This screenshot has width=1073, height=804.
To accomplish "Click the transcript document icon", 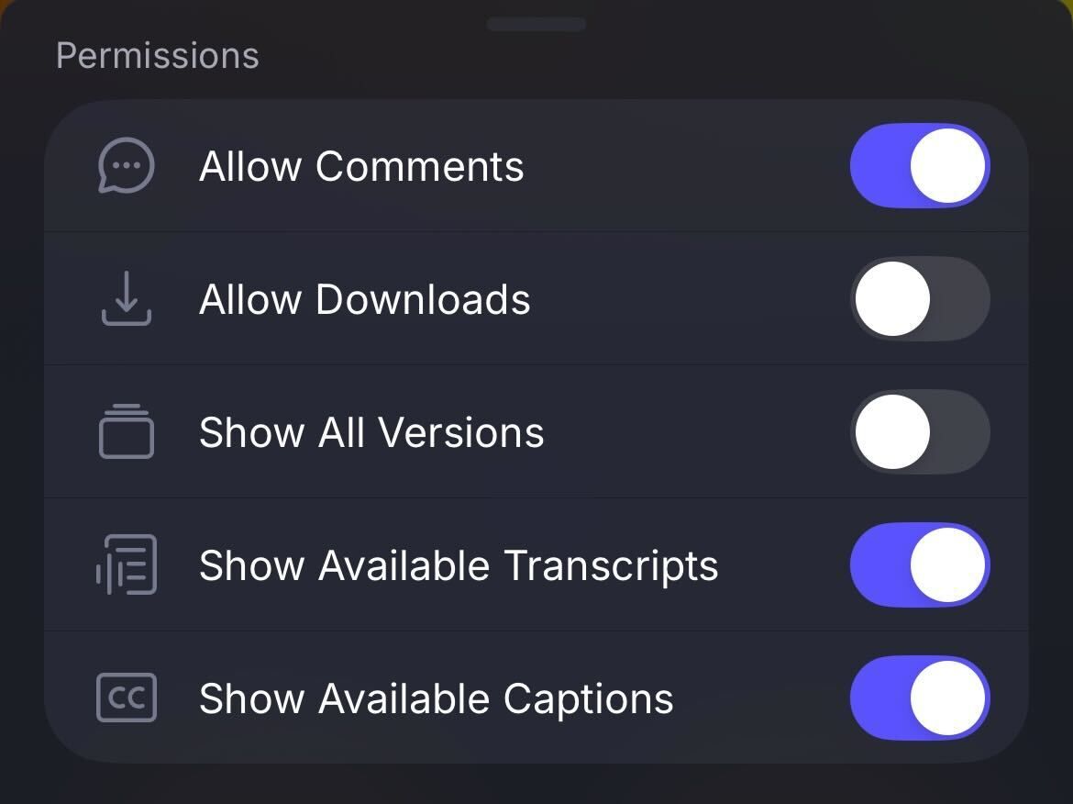I will (126, 565).
